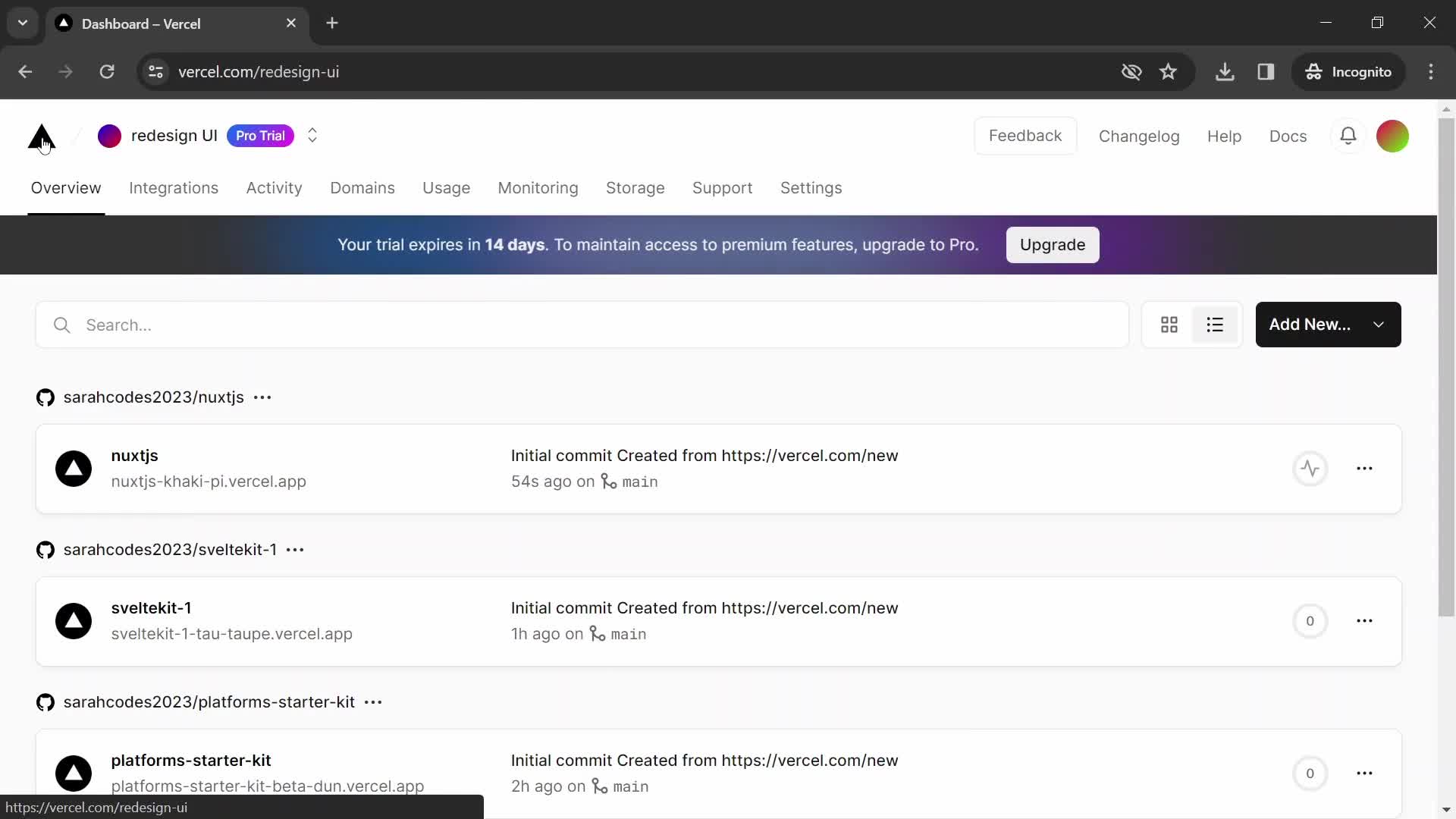Open the Domains tab
Viewport: 1456px width, 819px height.
[362, 188]
